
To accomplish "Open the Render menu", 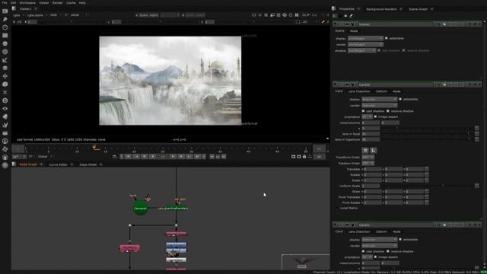I will (x=58, y=2).
